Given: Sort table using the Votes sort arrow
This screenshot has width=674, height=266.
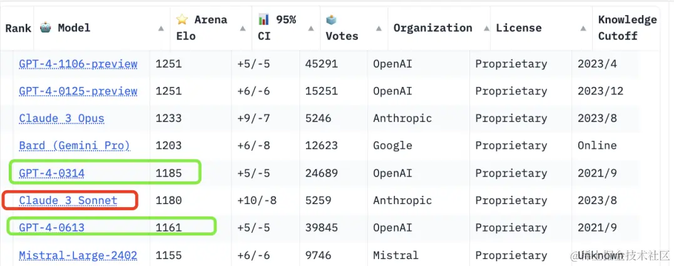Looking at the screenshot, I should pos(379,28).
